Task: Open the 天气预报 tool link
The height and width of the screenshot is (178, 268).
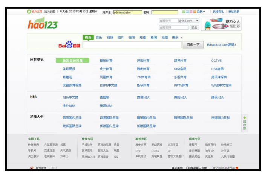Action: tap(66, 151)
